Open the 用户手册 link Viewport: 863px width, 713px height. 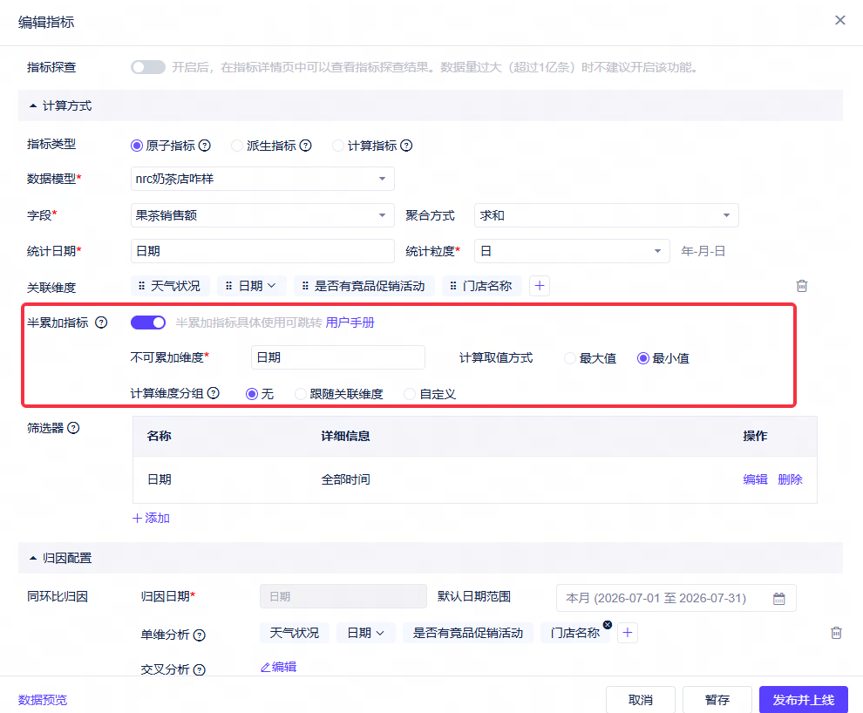pyautogui.click(x=350, y=323)
